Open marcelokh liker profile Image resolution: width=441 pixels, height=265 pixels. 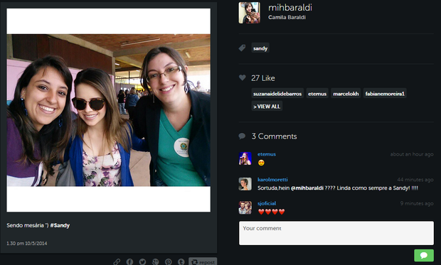(346, 94)
